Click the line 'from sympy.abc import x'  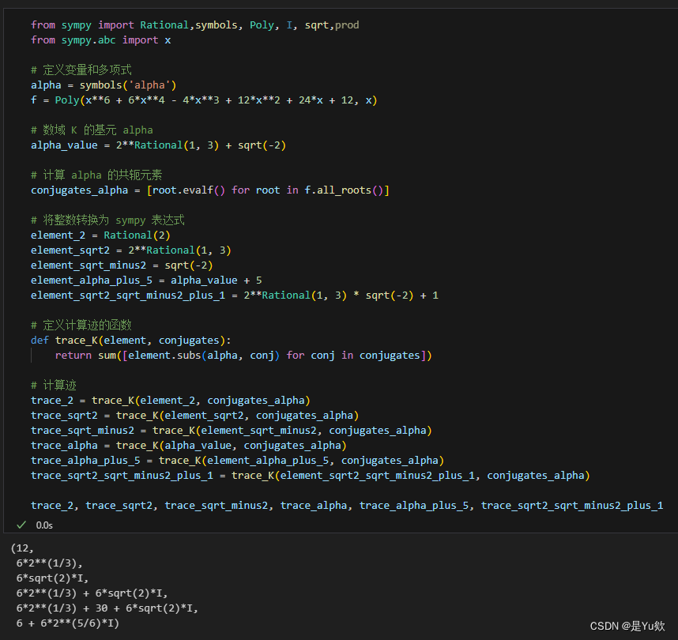(100, 40)
